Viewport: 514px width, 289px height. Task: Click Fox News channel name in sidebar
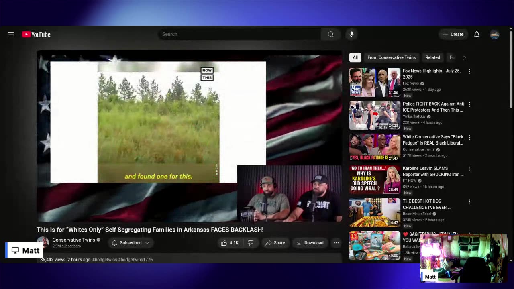pos(411,83)
